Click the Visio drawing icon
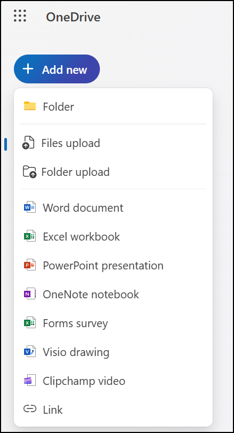234x433 pixels. [30, 352]
